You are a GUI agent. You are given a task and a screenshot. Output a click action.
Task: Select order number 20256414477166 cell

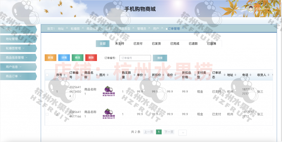tap(75, 114)
